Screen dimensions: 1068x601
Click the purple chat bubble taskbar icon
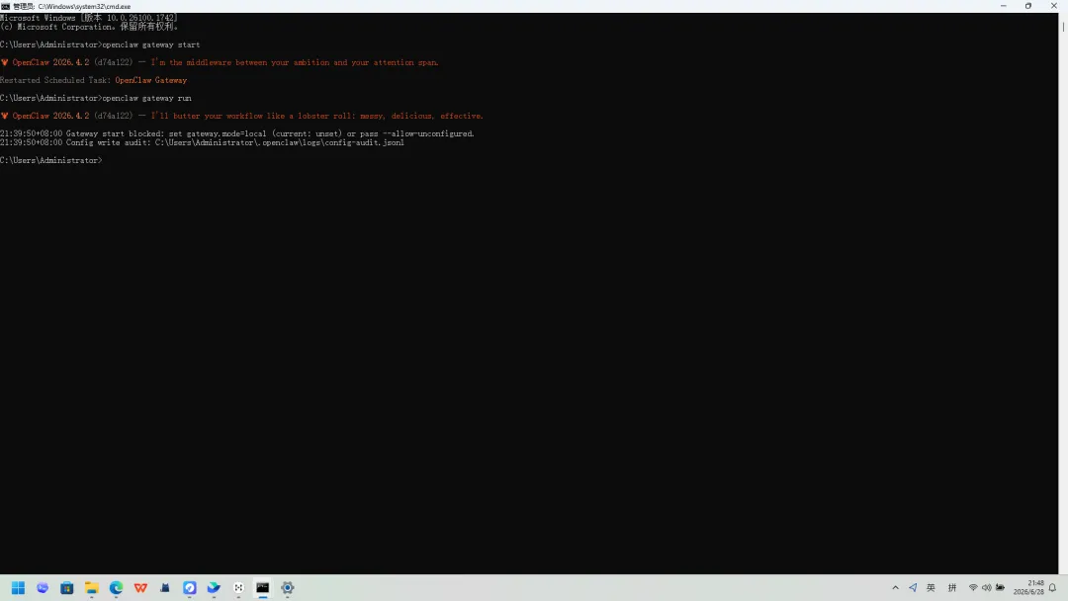point(43,587)
